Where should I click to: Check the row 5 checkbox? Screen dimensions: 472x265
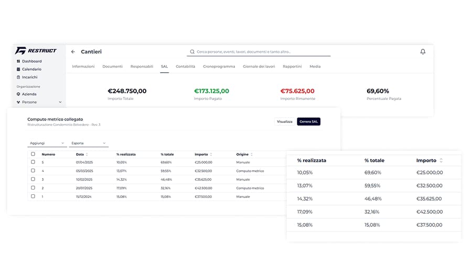(33, 162)
